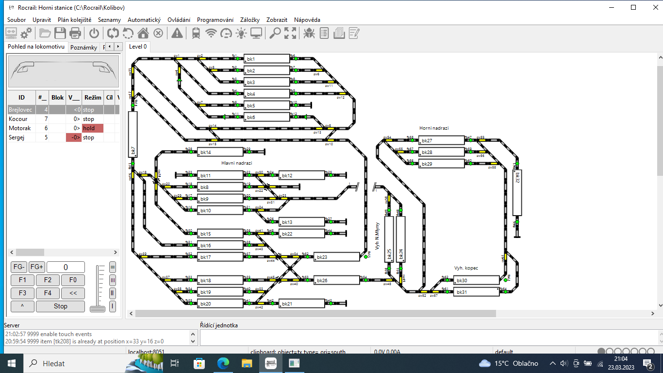This screenshot has width=663, height=373.
Task: Select the Motorak locomotive row
Action: coord(63,128)
